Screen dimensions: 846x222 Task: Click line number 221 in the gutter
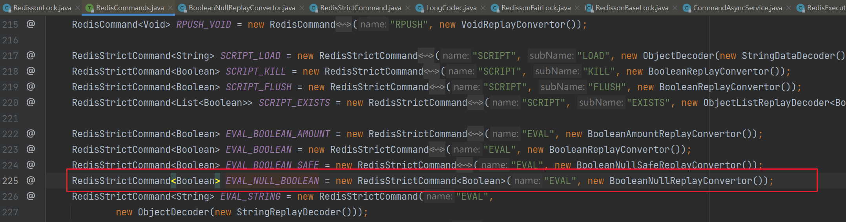click(x=10, y=118)
